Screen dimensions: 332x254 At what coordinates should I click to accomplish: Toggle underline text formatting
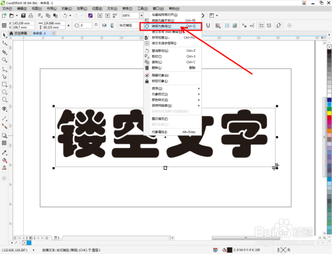(208, 26)
